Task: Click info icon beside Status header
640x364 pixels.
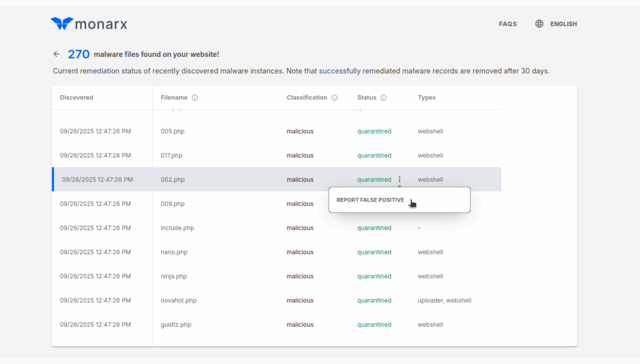Action: pyautogui.click(x=383, y=98)
